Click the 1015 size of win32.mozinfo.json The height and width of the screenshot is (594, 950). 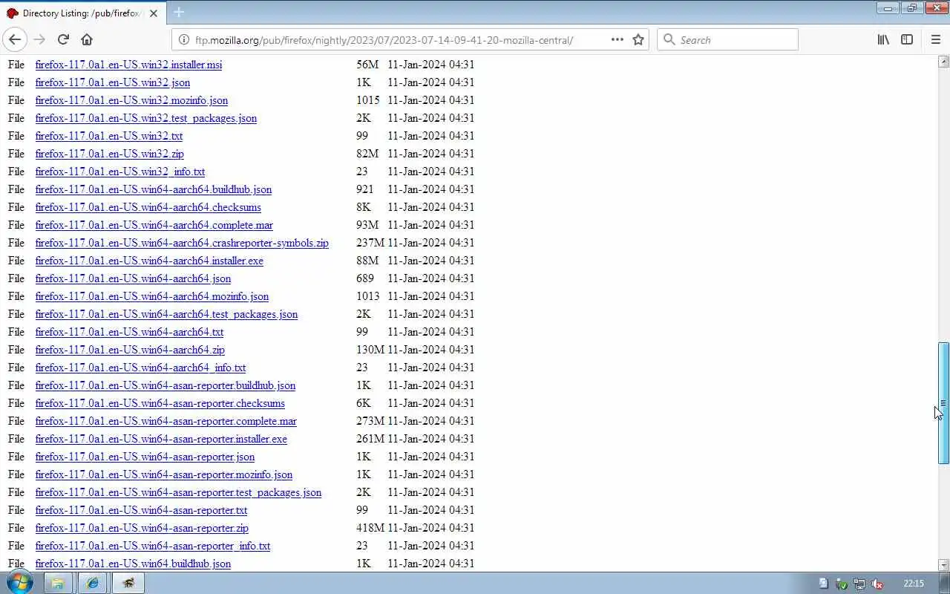click(x=367, y=100)
